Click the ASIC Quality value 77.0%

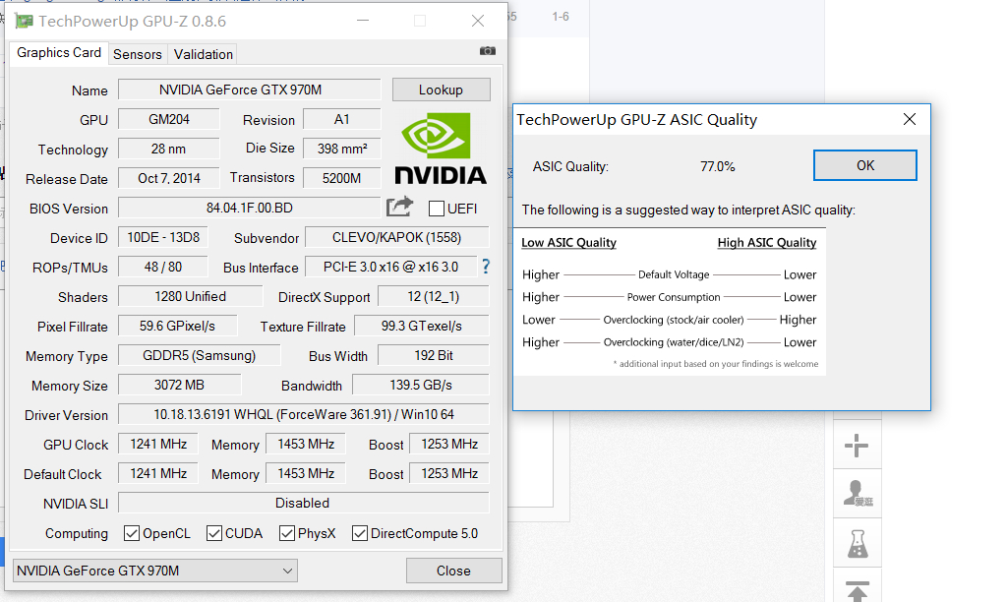[717, 166]
